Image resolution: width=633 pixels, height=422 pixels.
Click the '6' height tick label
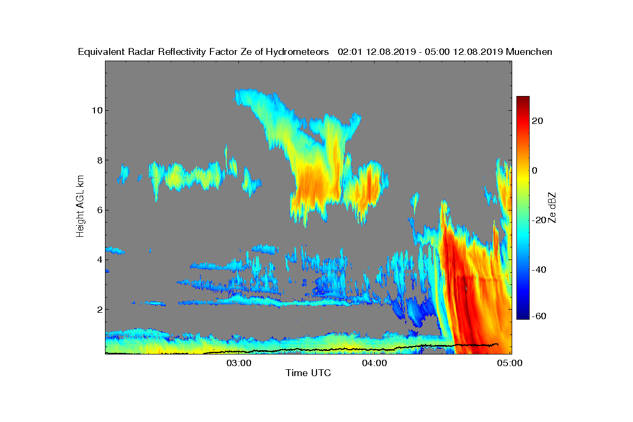click(x=99, y=210)
